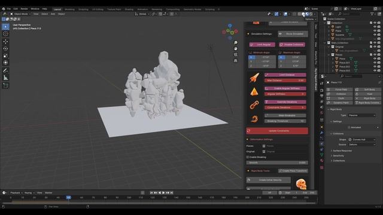Click the rocket icon in the addon panel
This screenshot has height=215, width=383.
pos(254,78)
